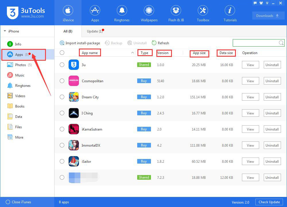Open Info in the sidebar
287x207 pixels.
click(x=27, y=44)
